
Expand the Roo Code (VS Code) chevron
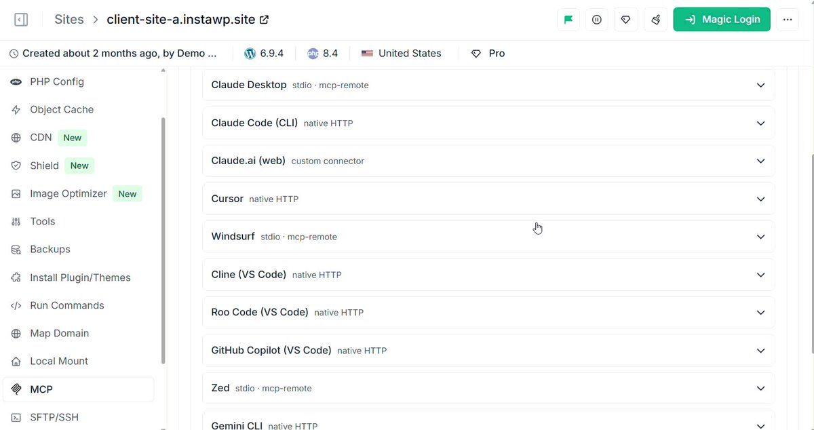(760, 313)
